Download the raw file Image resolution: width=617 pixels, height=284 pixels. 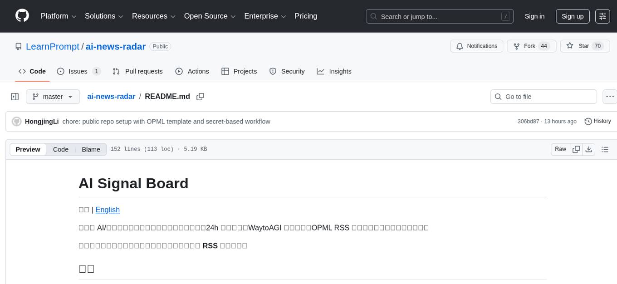[x=589, y=149]
